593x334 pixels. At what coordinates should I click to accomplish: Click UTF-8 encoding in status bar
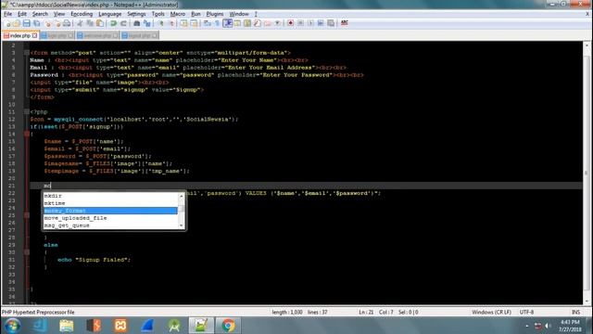pyautogui.click(x=526, y=313)
